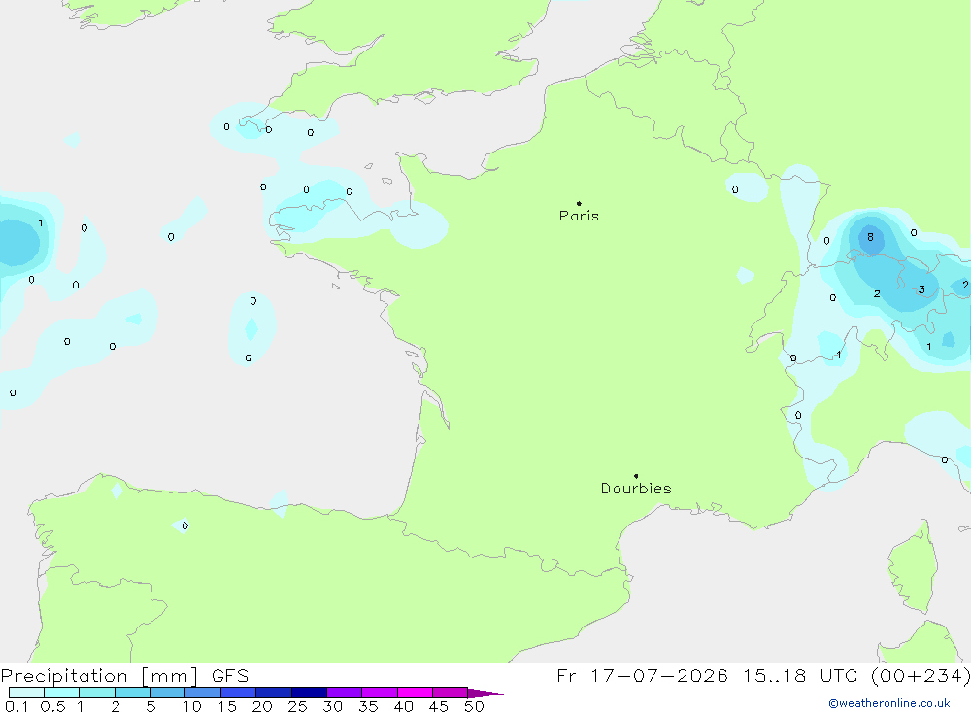Click the precipitation value 3 on map
Viewport: 971px width, 712px height.
[921, 289]
